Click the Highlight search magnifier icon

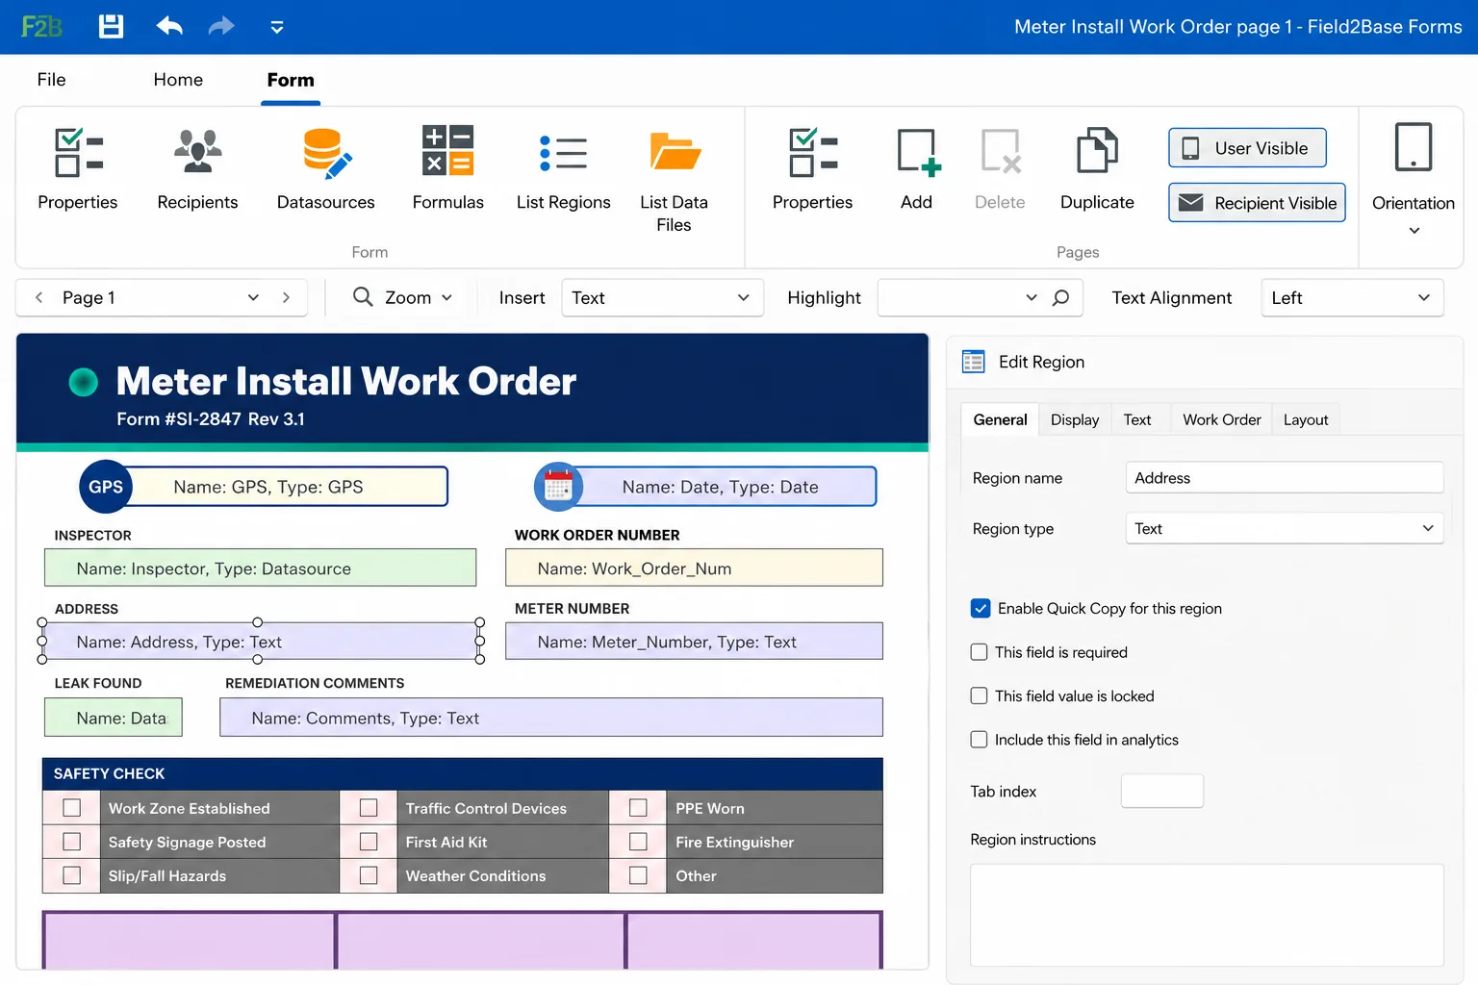[x=1061, y=298]
